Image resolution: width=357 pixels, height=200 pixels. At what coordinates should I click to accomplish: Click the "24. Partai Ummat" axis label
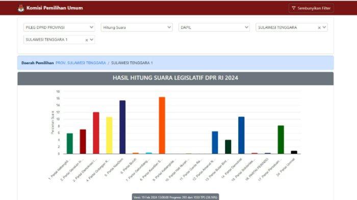(286, 167)
